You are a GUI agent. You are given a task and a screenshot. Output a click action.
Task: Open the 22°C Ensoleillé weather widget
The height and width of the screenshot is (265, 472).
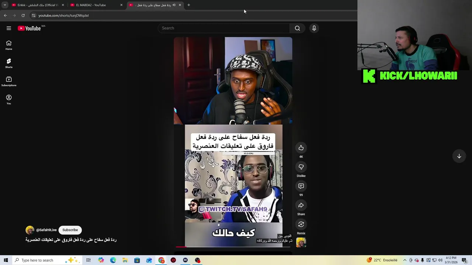[x=382, y=260]
